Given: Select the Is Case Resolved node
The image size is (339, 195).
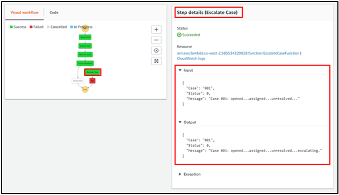Looking at the screenshot, I should [85, 63].
